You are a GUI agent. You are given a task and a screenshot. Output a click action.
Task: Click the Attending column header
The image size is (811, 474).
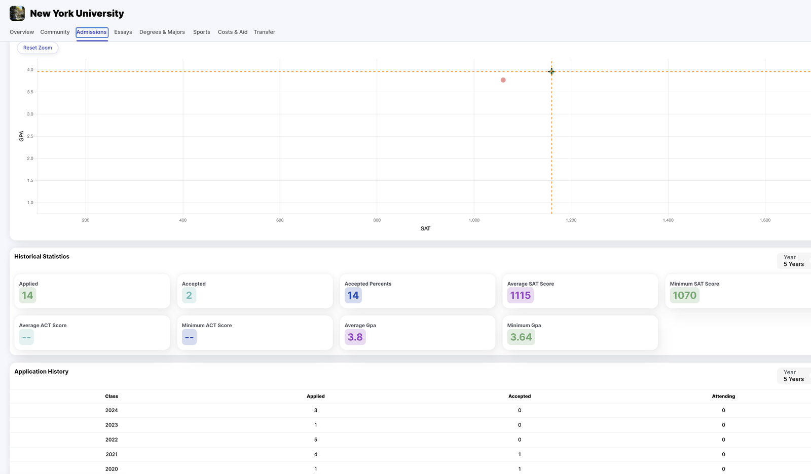(x=723, y=396)
